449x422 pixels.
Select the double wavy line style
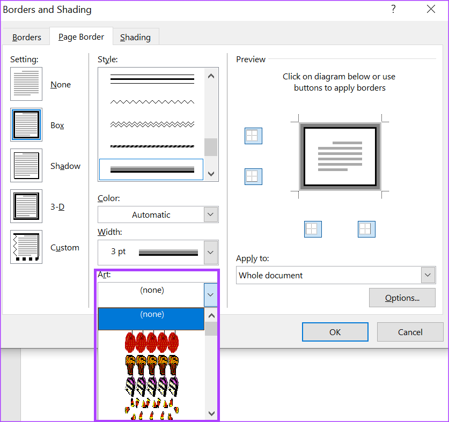[x=152, y=124]
